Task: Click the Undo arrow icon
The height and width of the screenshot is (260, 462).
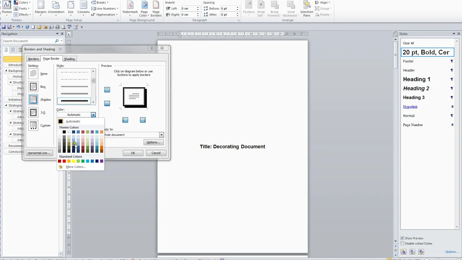Action: point(18,27)
